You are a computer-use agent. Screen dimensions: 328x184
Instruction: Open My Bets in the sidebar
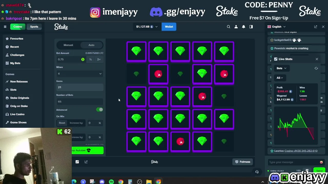click(15, 63)
